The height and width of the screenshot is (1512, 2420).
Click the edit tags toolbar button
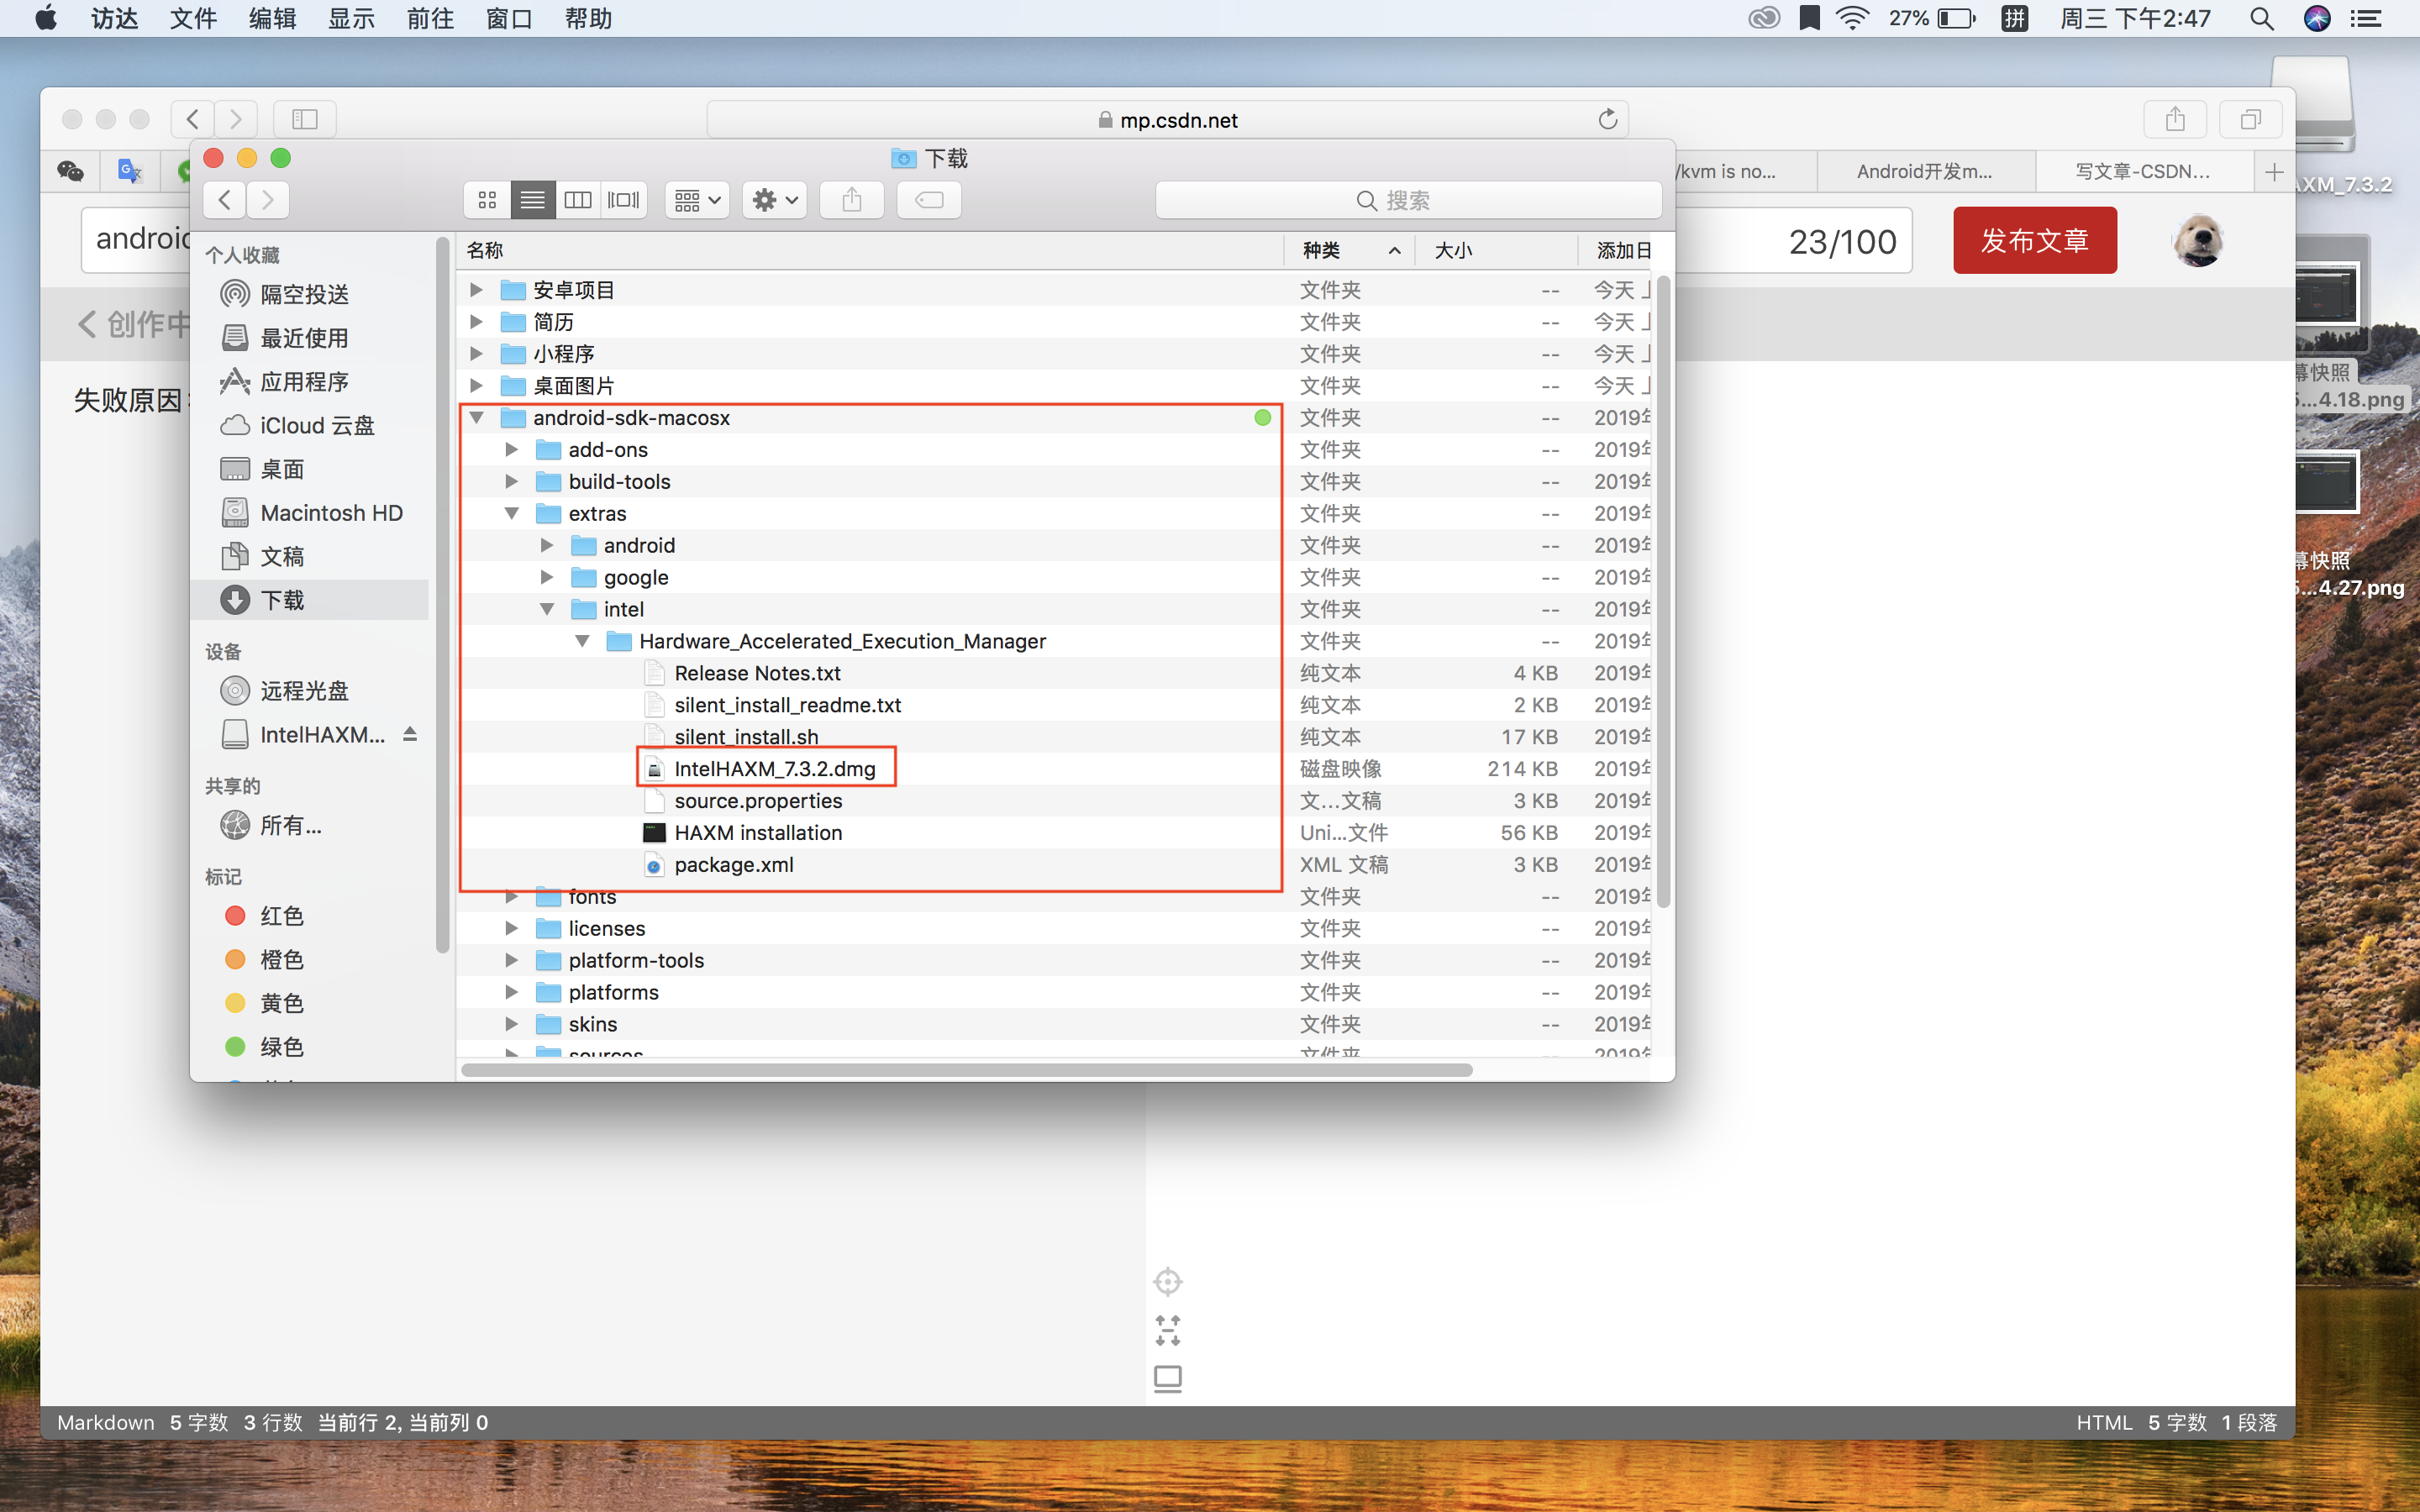pos(929,200)
